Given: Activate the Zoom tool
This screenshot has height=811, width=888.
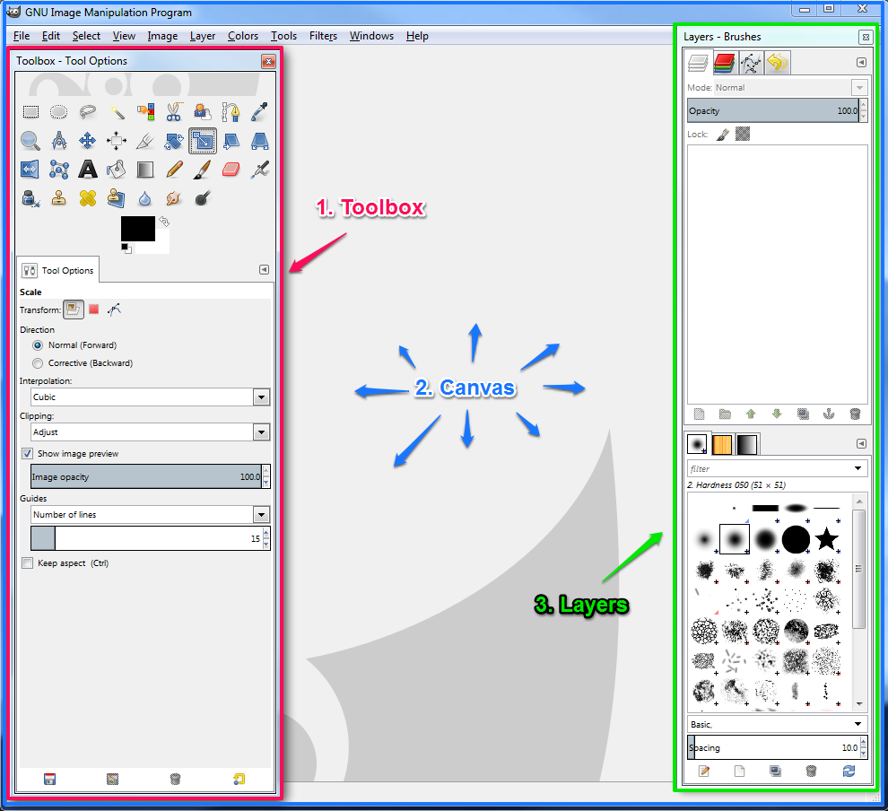Looking at the screenshot, I should (x=30, y=141).
